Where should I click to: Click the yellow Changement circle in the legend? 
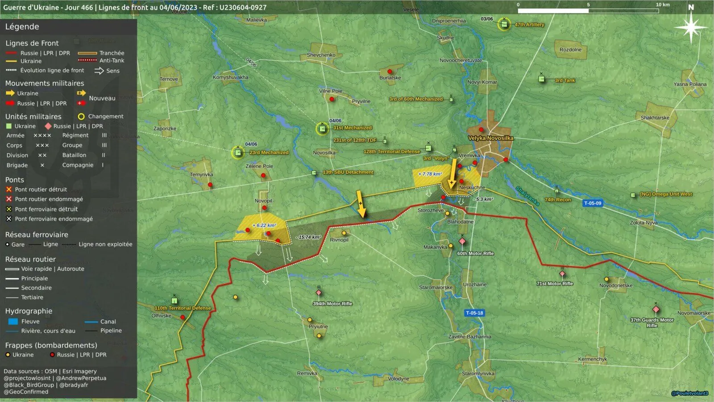click(x=81, y=117)
